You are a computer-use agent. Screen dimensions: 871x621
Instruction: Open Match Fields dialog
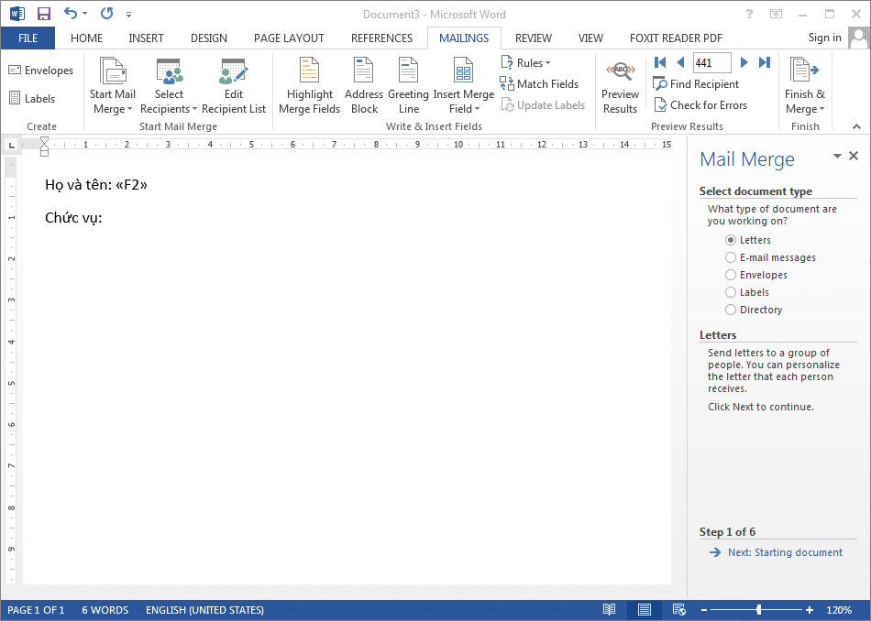pyautogui.click(x=539, y=83)
